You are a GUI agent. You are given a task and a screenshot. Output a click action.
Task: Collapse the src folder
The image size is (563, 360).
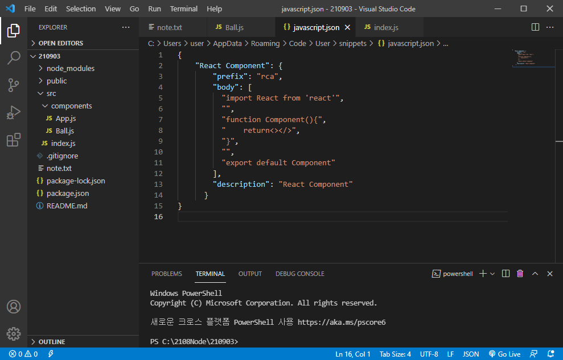(83, 94)
